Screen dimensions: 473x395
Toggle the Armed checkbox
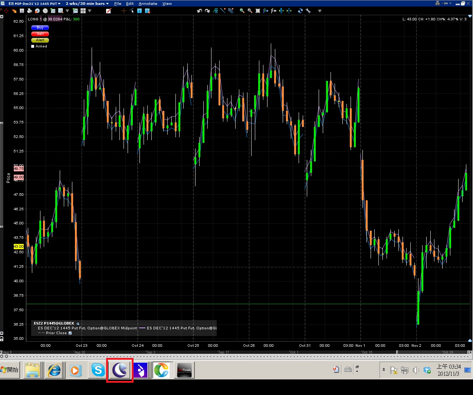(33, 46)
